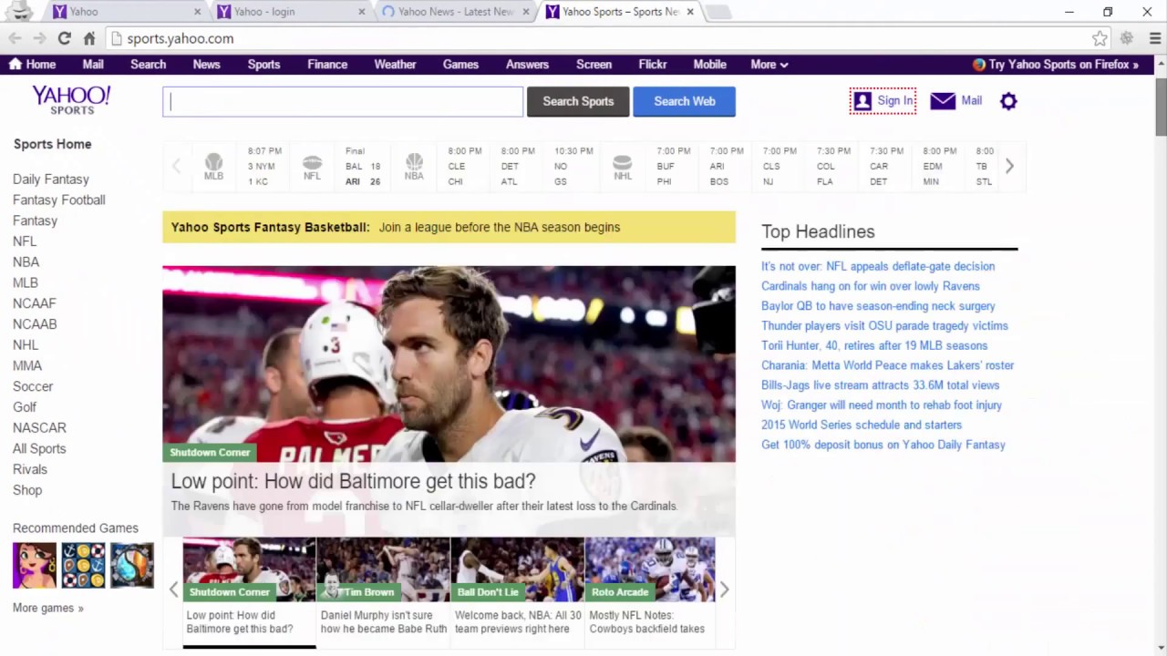Open the BAL vs ARI final score
Image resolution: width=1167 pixels, height=656 pixels.
pos(363,166)
